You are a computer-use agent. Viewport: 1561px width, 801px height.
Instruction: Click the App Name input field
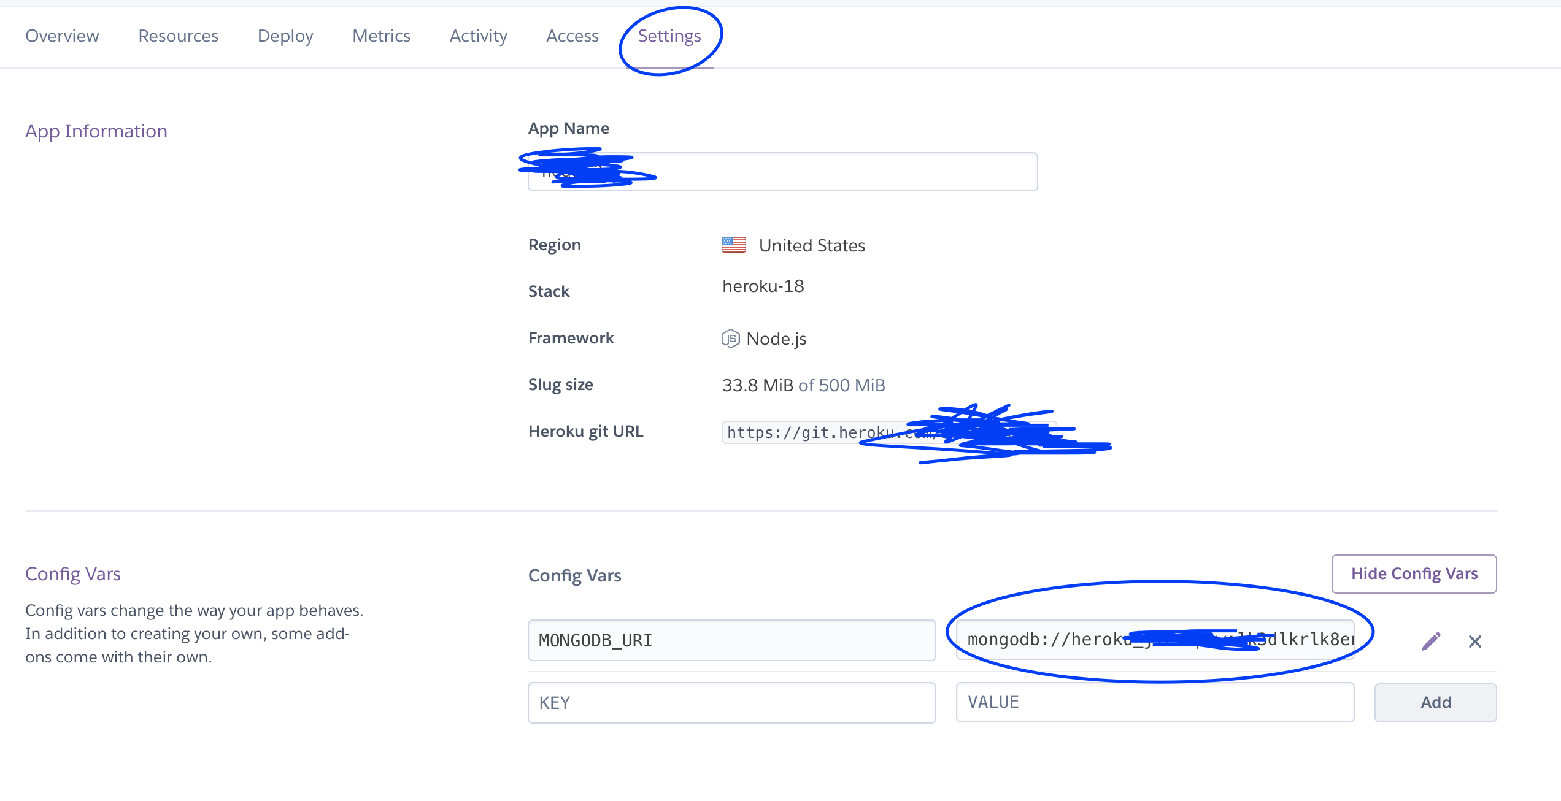coord(782,172)
